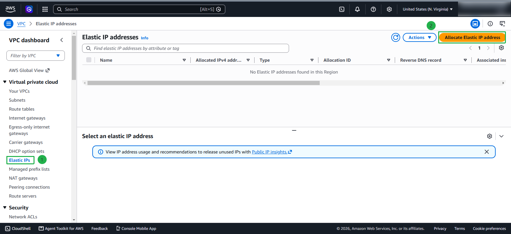Dismiss the Public IP insights banner

[x=487, y=152]
